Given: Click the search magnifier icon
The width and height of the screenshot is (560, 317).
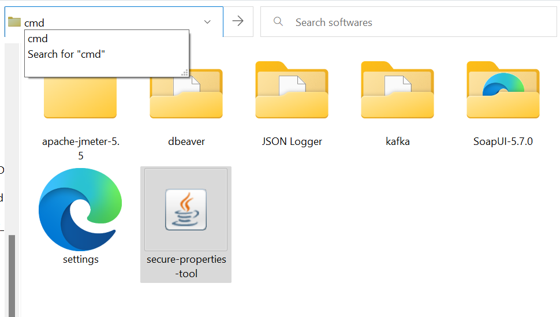Looking at the screenshot, I should [x=278, y=22].
